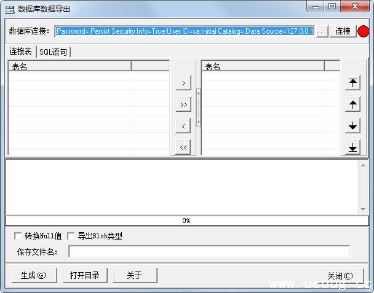The width and height of the screenshot is (374, 293).
Task: Toggle the 导出Blob类型 checkbox
Action: pos(71,236)
